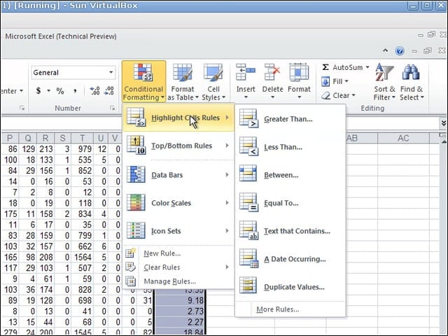Open Find & Select binoculars tool
Image resolution: width=448 pixels, height=336 pixels.
point(412,82)
